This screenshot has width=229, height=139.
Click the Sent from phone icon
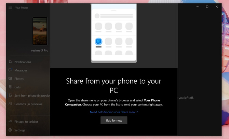(10, 95)
